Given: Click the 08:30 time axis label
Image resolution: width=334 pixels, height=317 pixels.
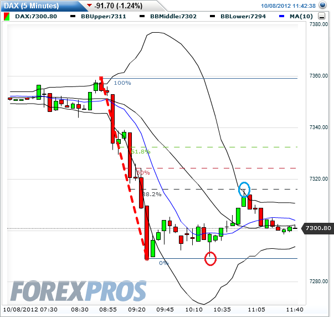Looking at the screenshot, I should pyautogui.click(x=80, y=310).
